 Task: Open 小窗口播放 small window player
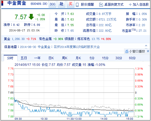point(137,51)
